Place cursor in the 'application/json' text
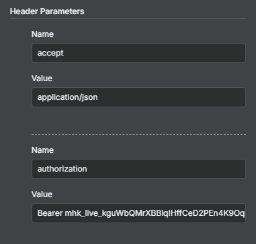Viewport: 256px width, 244px height. pos(67,98)
